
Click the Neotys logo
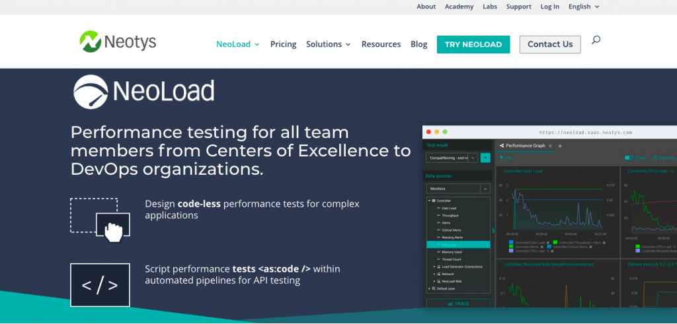coord(118,42)
